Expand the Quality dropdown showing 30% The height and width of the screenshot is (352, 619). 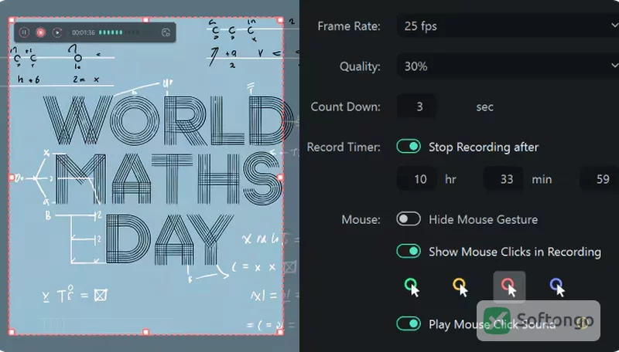point(508,66)
